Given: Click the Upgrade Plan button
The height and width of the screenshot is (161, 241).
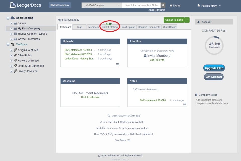Looking at the screenshot, I should pos(214,68).
